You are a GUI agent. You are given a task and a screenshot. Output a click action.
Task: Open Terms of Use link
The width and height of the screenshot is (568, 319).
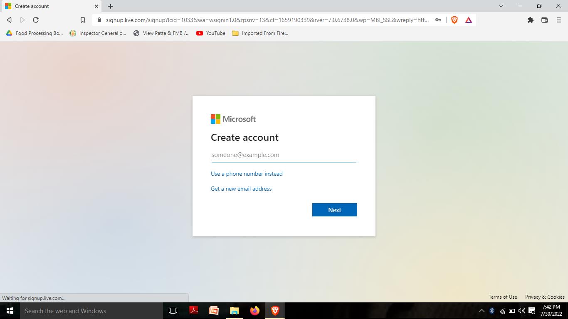pyautogui.click(x=503, y=297)
